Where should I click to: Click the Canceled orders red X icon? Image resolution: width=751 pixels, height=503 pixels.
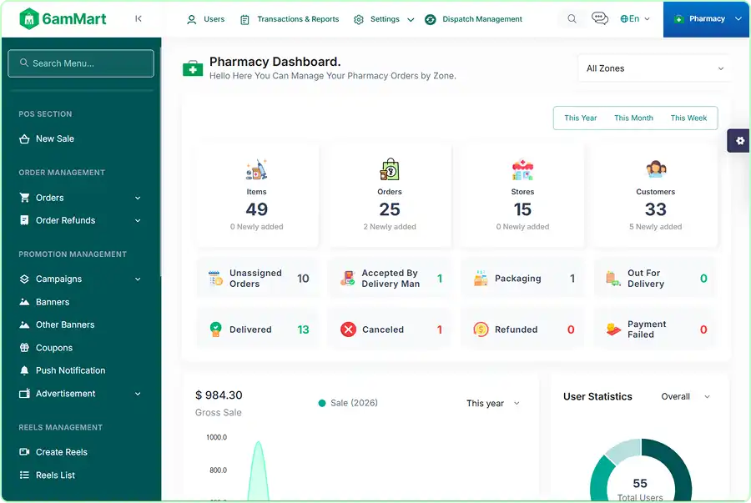tap(348, 329)
